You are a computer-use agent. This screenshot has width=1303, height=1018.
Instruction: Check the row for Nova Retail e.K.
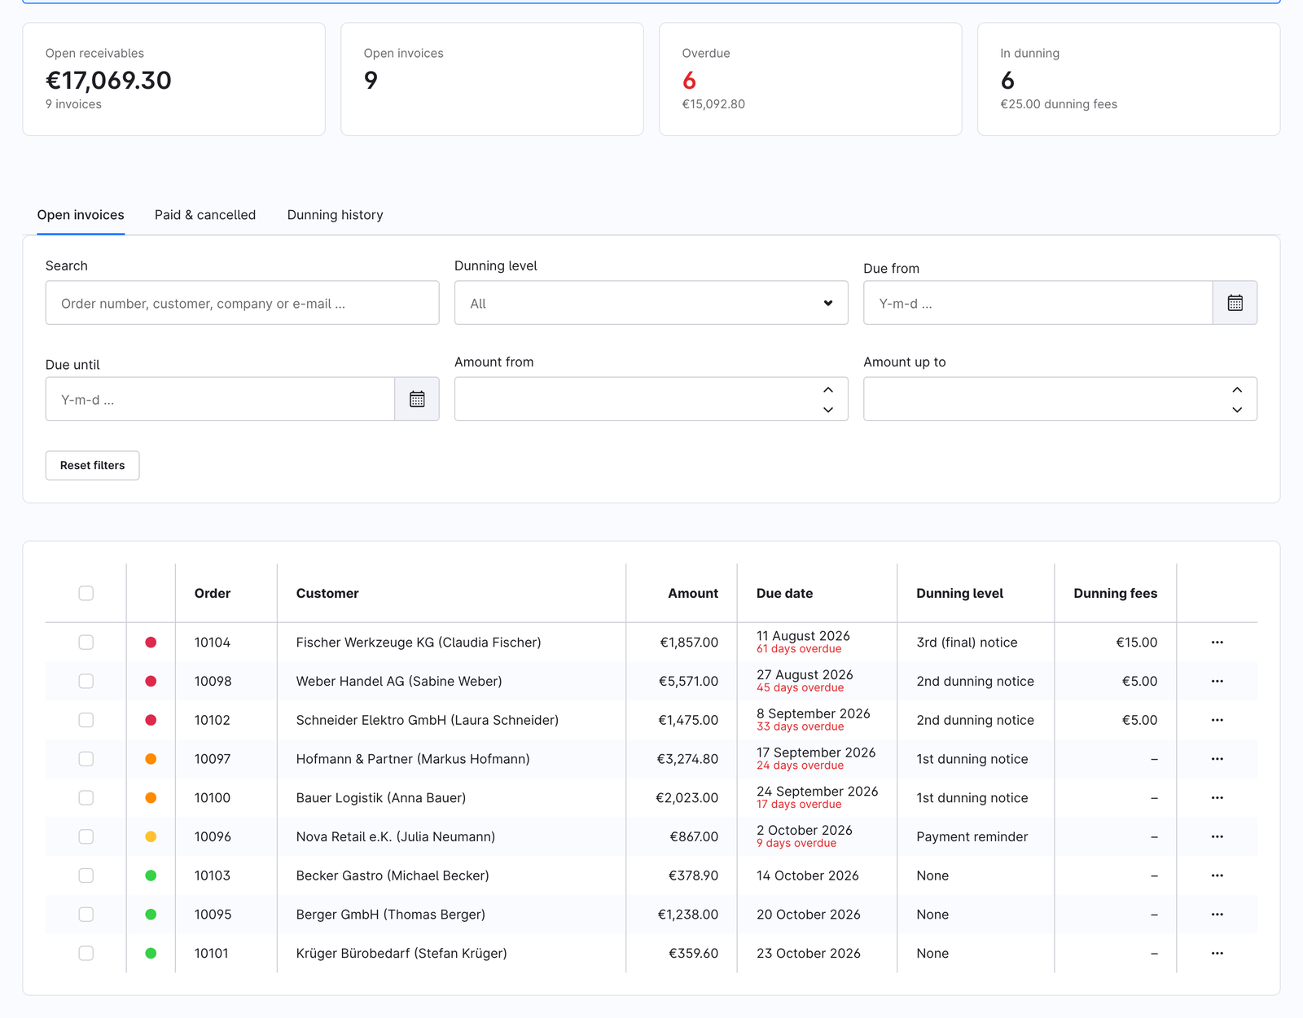86,837
